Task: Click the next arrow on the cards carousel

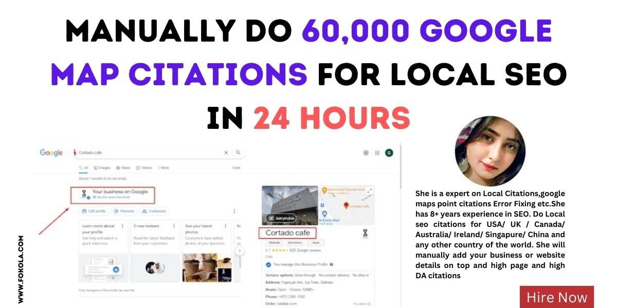Action: [240, 251]
